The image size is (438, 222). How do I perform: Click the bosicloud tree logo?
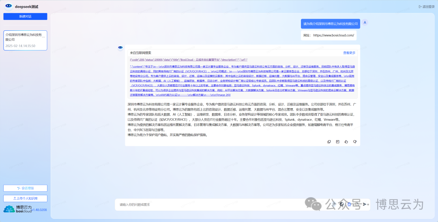[9, 209]
